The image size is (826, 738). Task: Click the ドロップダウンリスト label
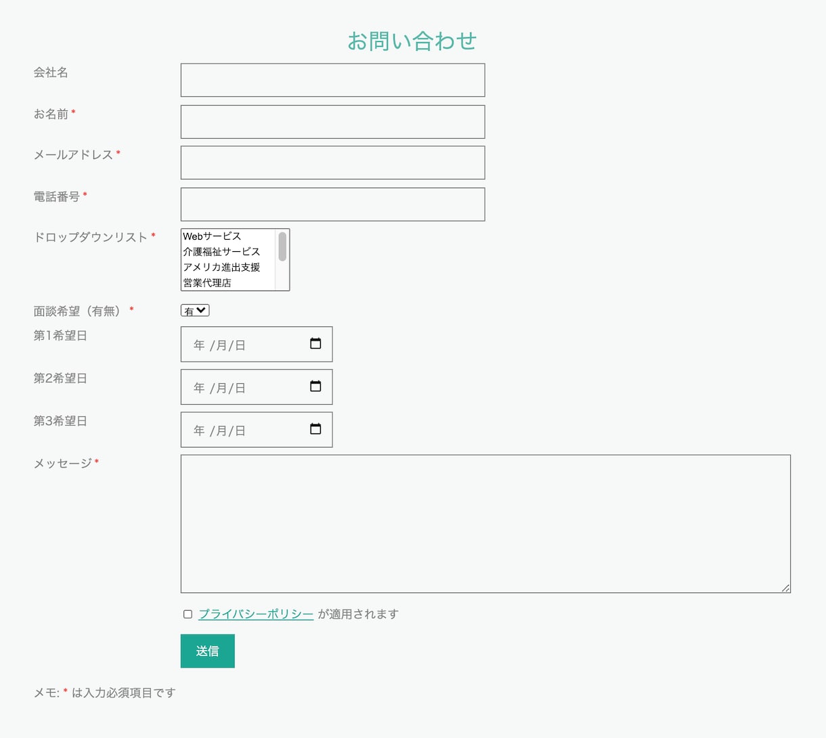91,237
